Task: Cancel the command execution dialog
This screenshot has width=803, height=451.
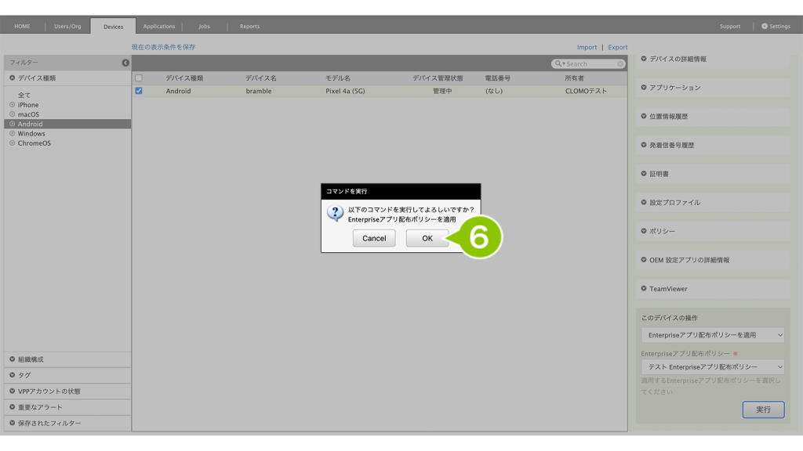Action: pyautogui.click(x=374, y=238)
